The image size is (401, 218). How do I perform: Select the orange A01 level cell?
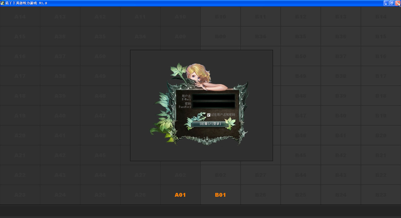click(180, 195)
